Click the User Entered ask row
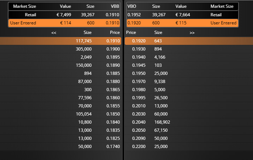This screenshot has height=160, width=253. 182,23
